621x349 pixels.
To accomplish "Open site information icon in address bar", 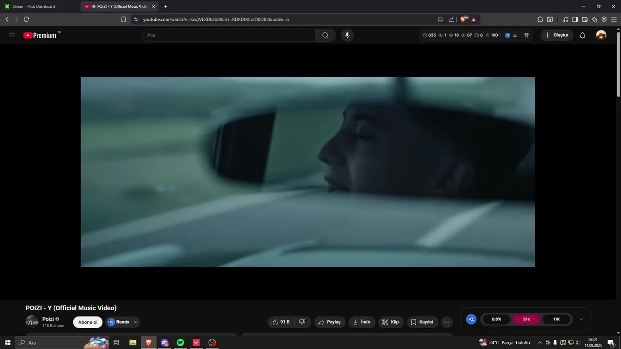I will point(136,19).
